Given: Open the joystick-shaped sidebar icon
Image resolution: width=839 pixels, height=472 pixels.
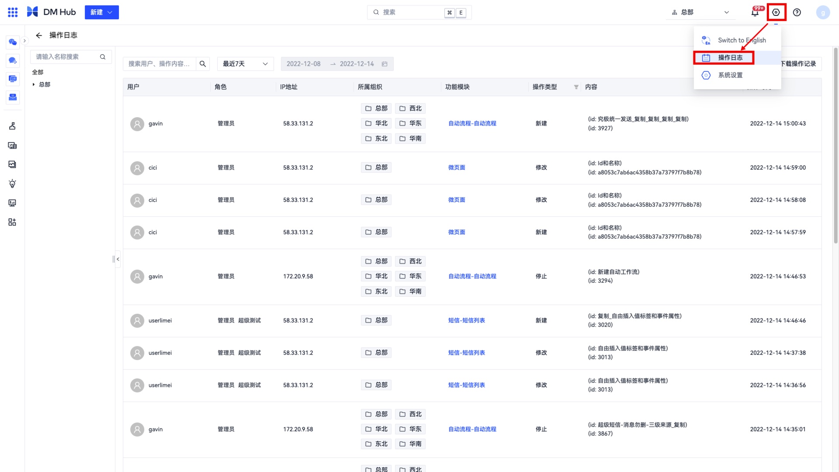Looking at the screenshot, I should coord(12,126).
